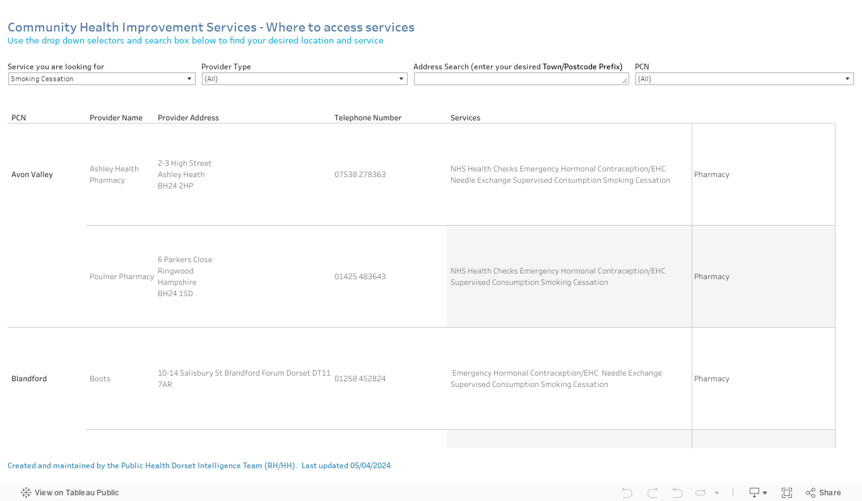Click phone number 01258 452824
862x501 pixels.
(360, 379)
